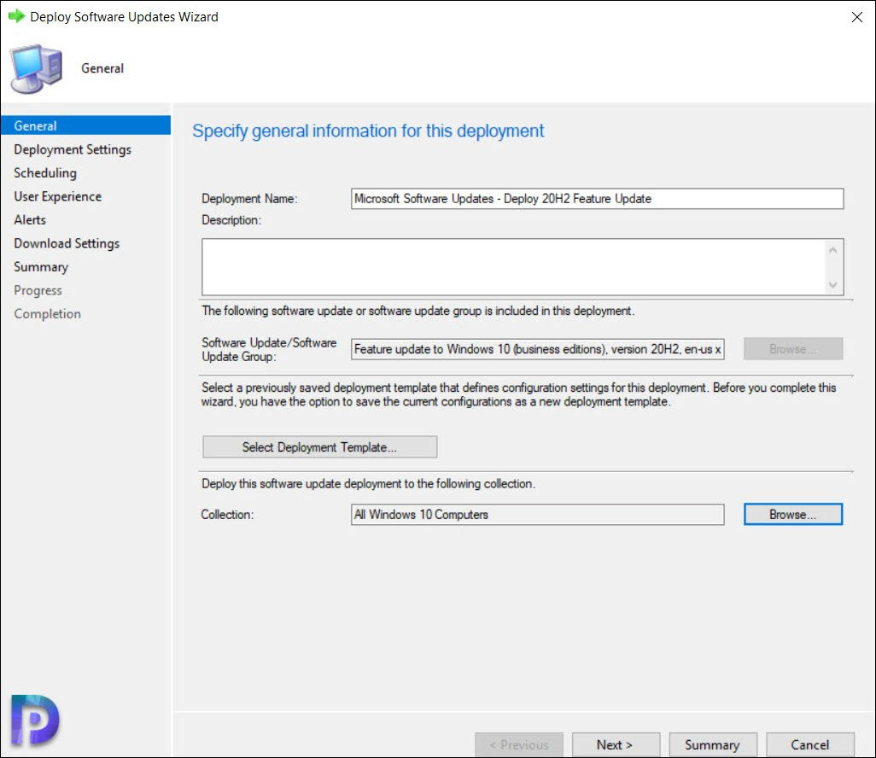The image size is (876, 758).
Task: Go to the Scheduling step
Action: [45, 173]
